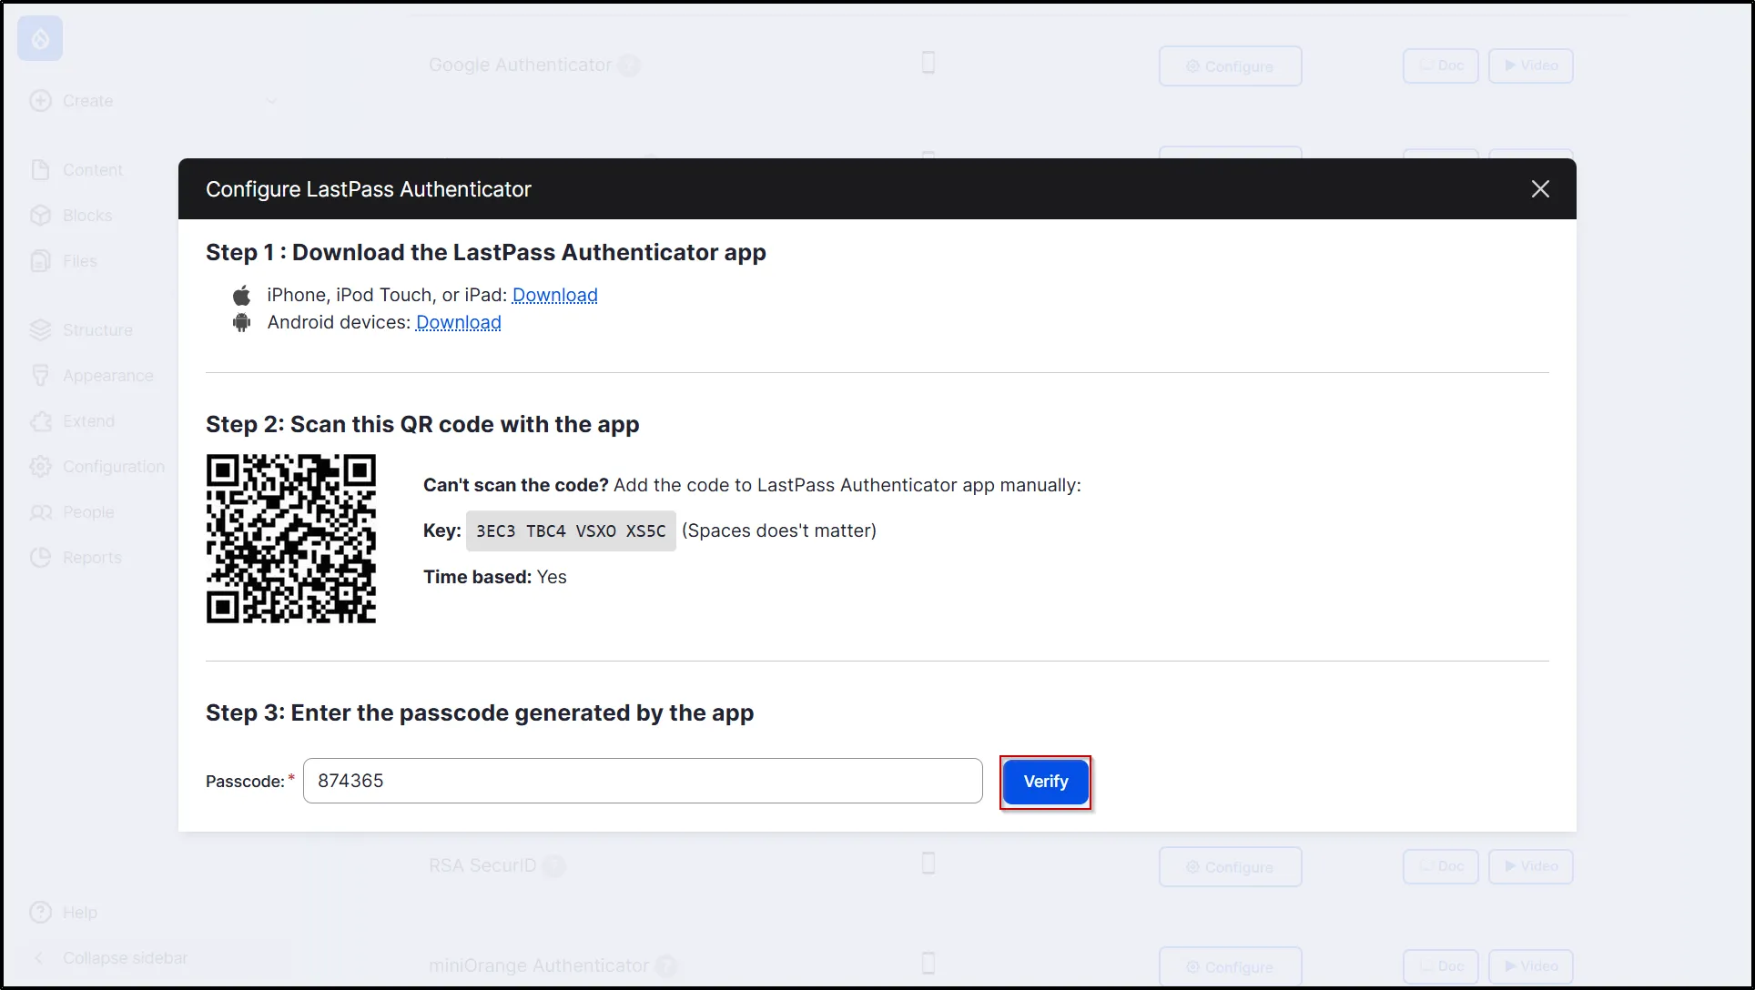Click the QR code image
The width and height of the screenshot is (1755, 990).
pos(291,539)
